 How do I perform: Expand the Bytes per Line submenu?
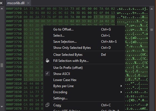click(84, 86)
